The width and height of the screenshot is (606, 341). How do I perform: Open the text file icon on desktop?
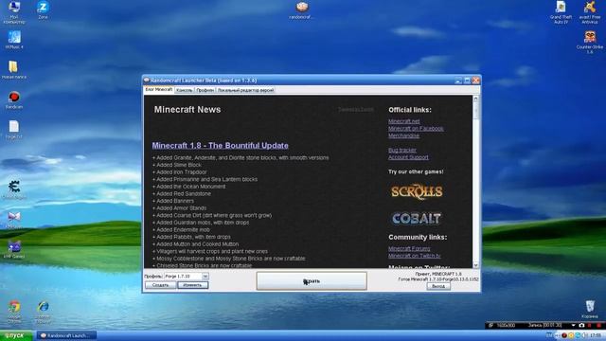[x=14, y=130]
